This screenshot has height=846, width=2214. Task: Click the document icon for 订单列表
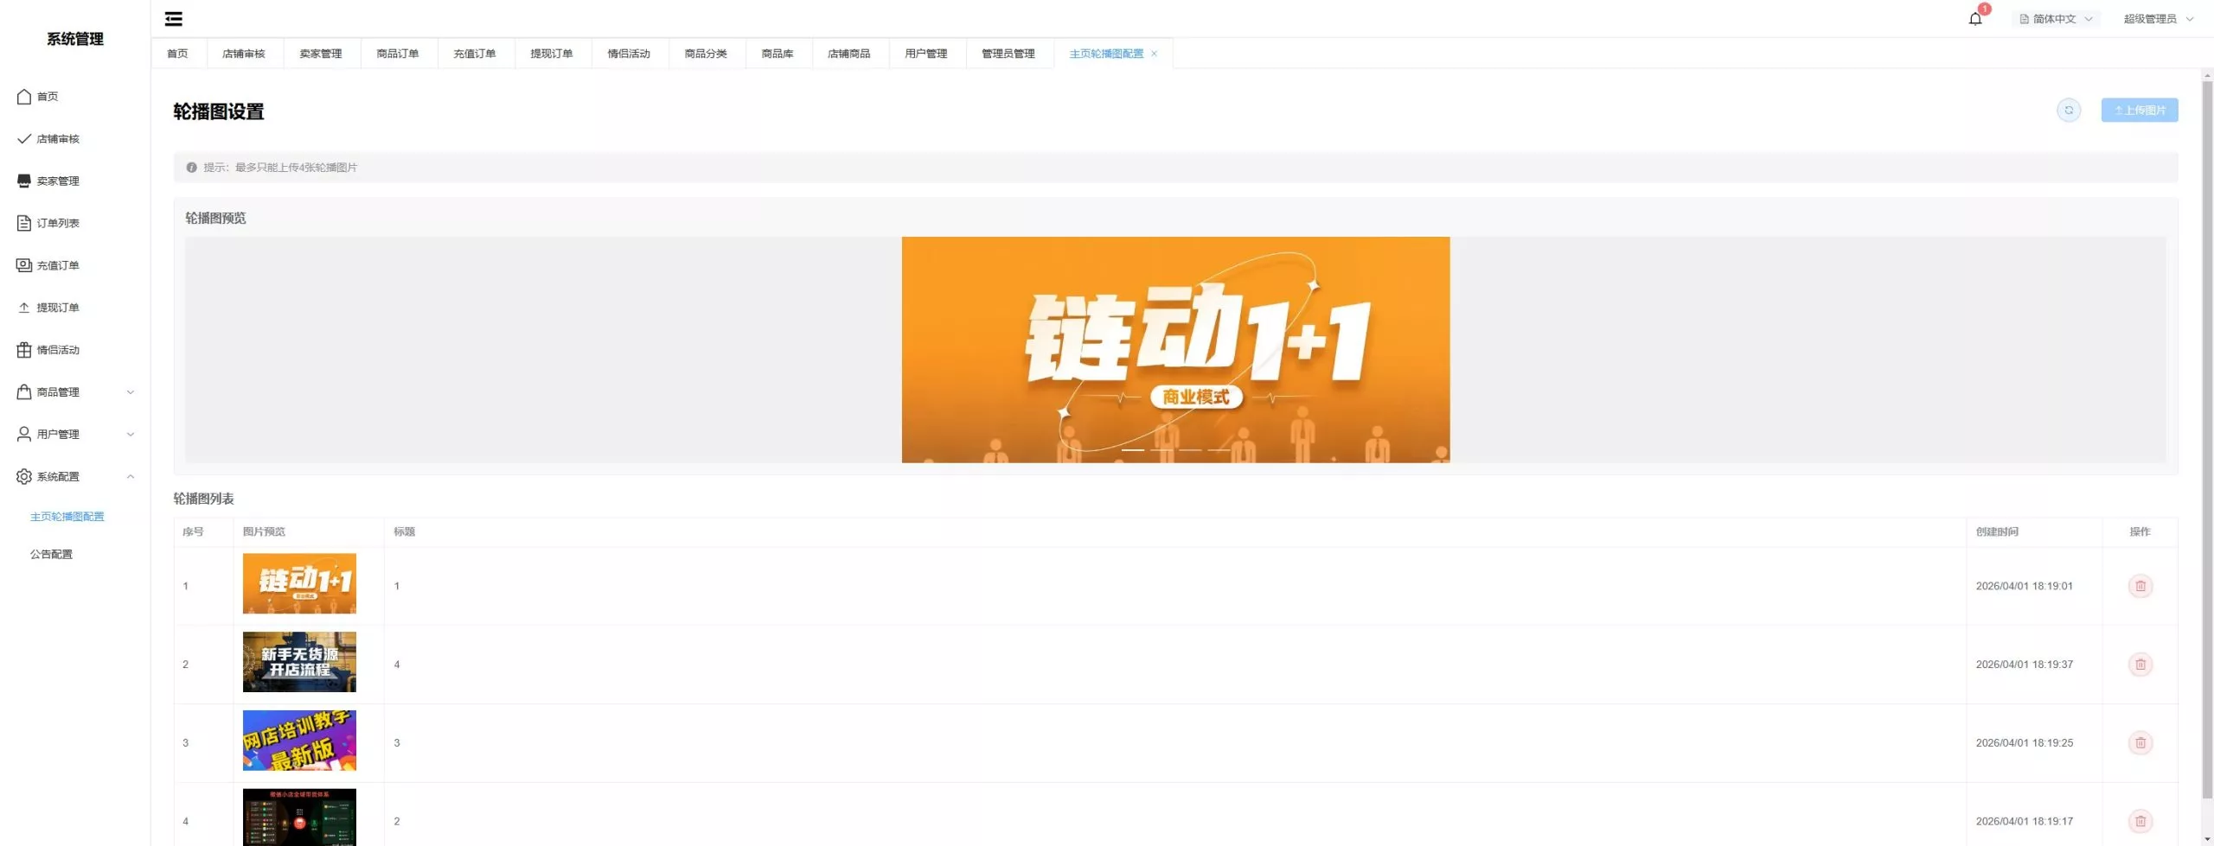24,223
